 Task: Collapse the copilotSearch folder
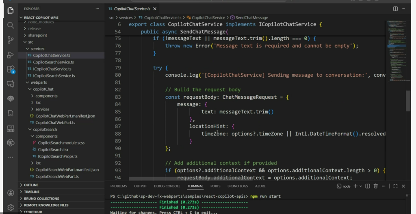(x=45, y=129)
